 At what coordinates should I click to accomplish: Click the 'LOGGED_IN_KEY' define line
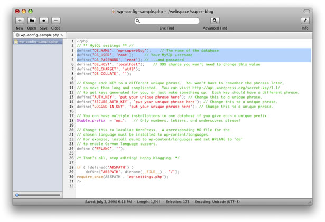point(175,107)
